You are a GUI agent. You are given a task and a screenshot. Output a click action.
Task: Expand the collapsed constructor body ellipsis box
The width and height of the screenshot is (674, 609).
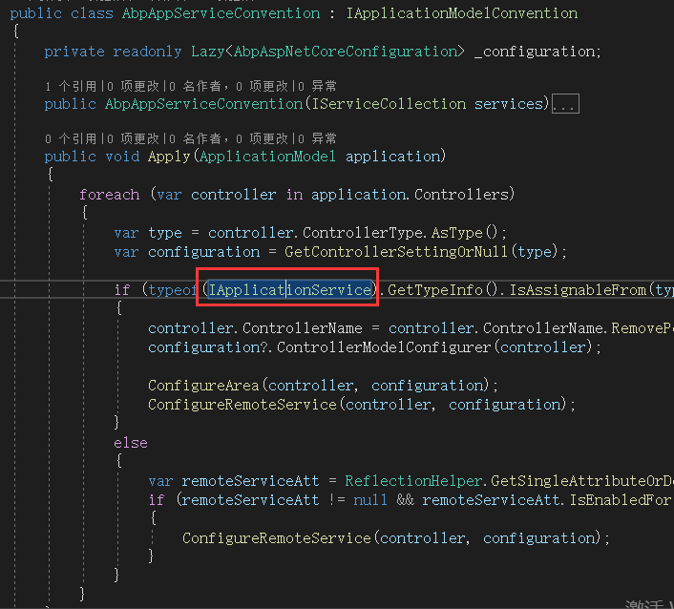(565, 104)
